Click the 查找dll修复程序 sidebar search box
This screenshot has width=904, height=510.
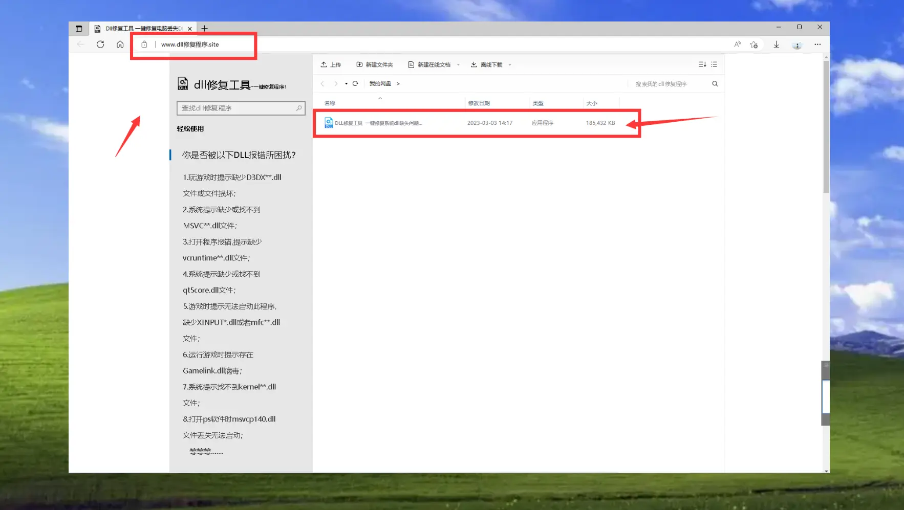click(241, 108)
